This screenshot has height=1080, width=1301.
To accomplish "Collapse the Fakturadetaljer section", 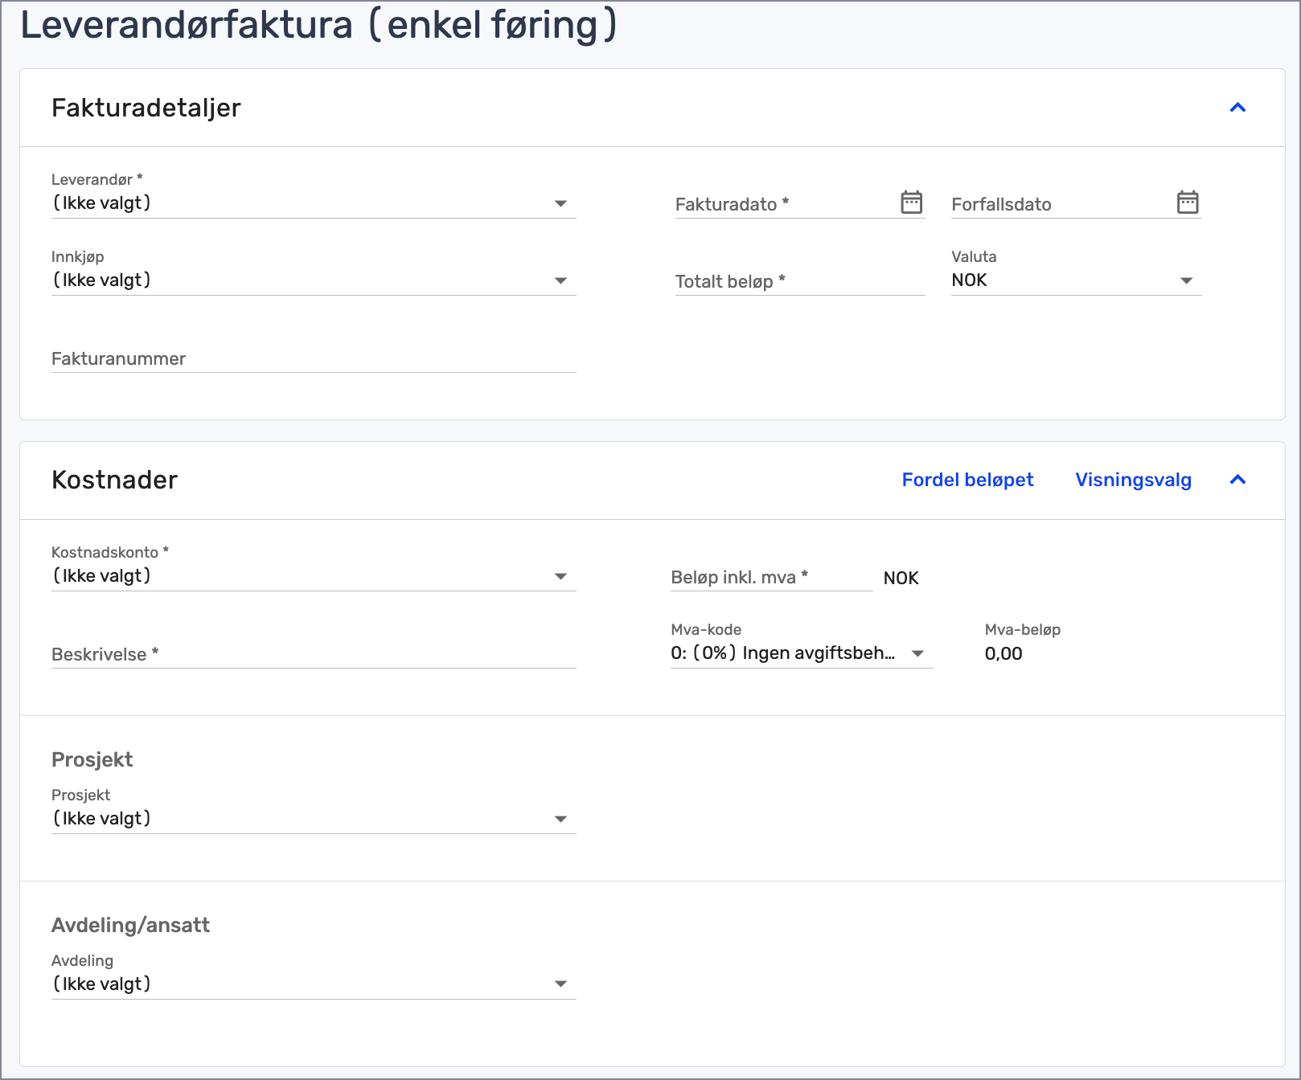I will point(1237,108).
